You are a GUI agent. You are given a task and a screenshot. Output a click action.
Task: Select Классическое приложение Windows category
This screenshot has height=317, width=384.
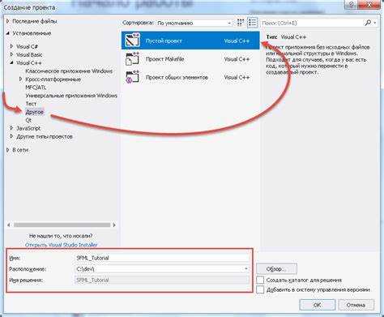(69, 71)
